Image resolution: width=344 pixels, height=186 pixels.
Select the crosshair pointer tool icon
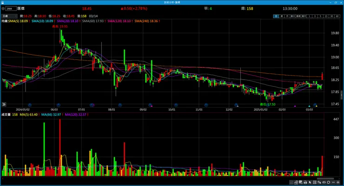coord(319,182)
